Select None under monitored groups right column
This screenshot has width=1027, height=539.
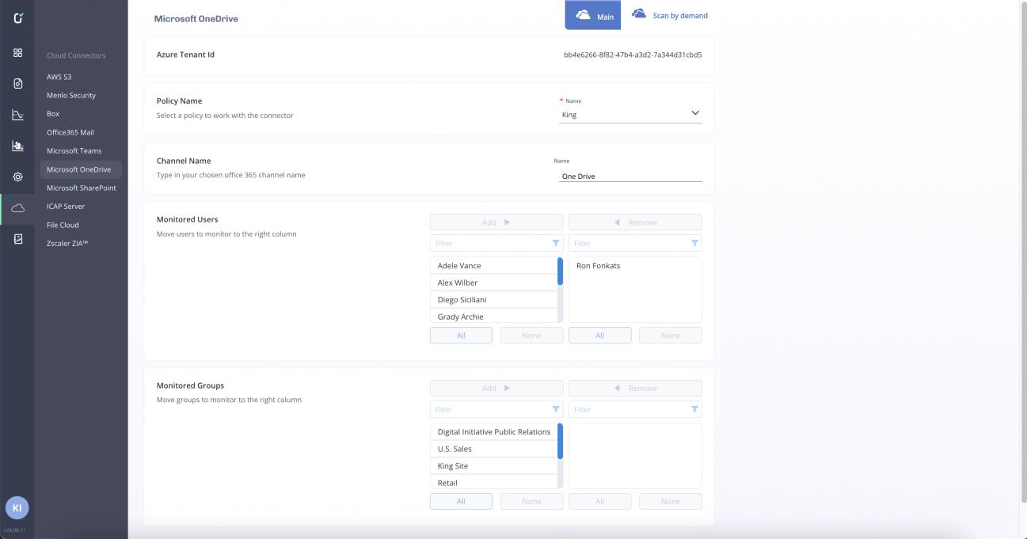pos(670,501)
